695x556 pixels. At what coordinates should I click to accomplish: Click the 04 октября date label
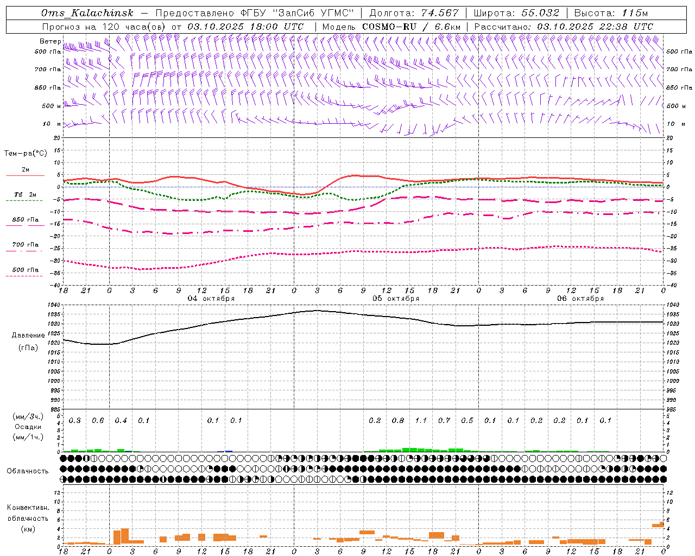pos(211,299)
